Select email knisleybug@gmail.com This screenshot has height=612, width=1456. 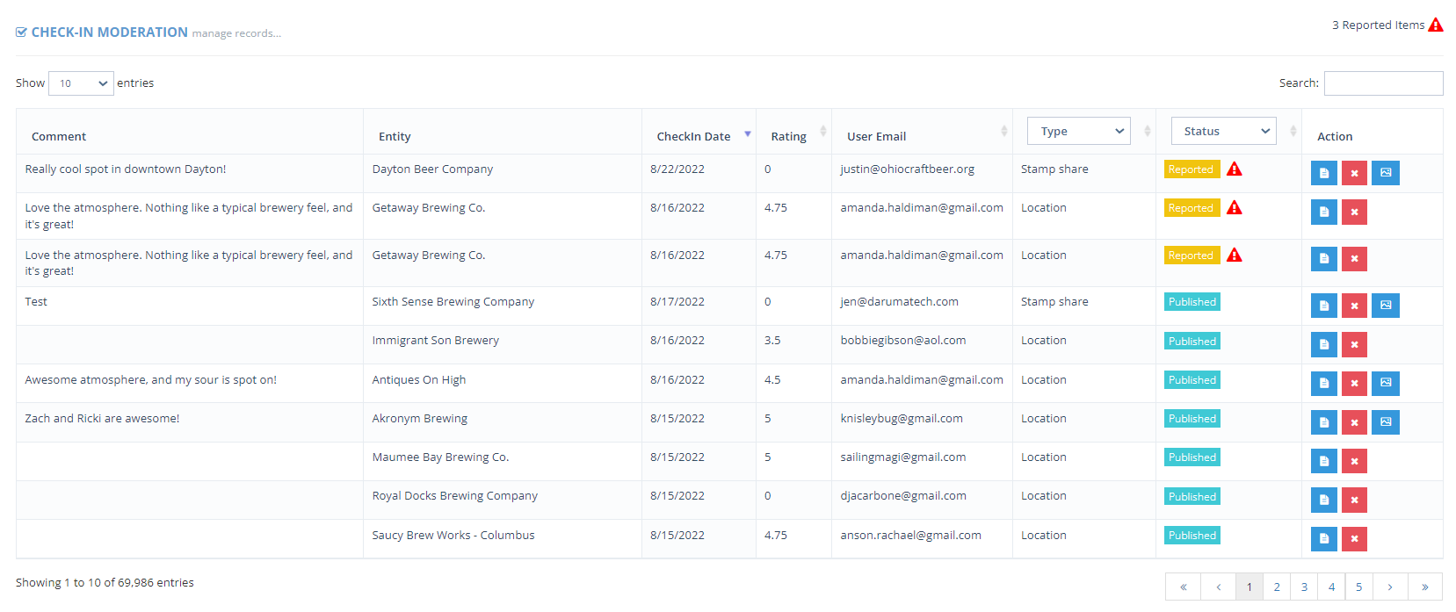(x=902, y=418)
